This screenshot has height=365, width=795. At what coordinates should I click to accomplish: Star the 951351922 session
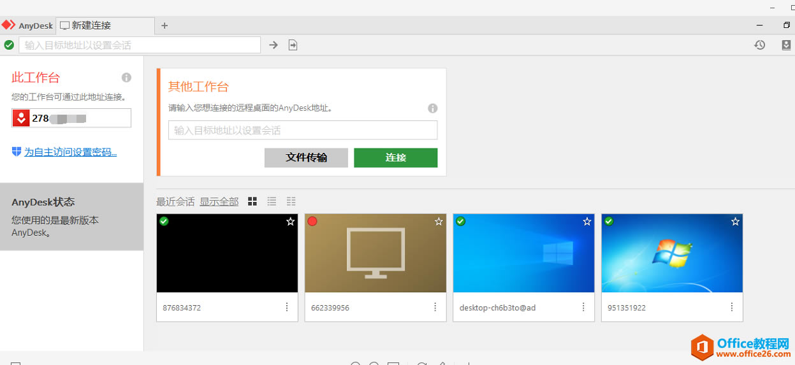pos(735,222)
